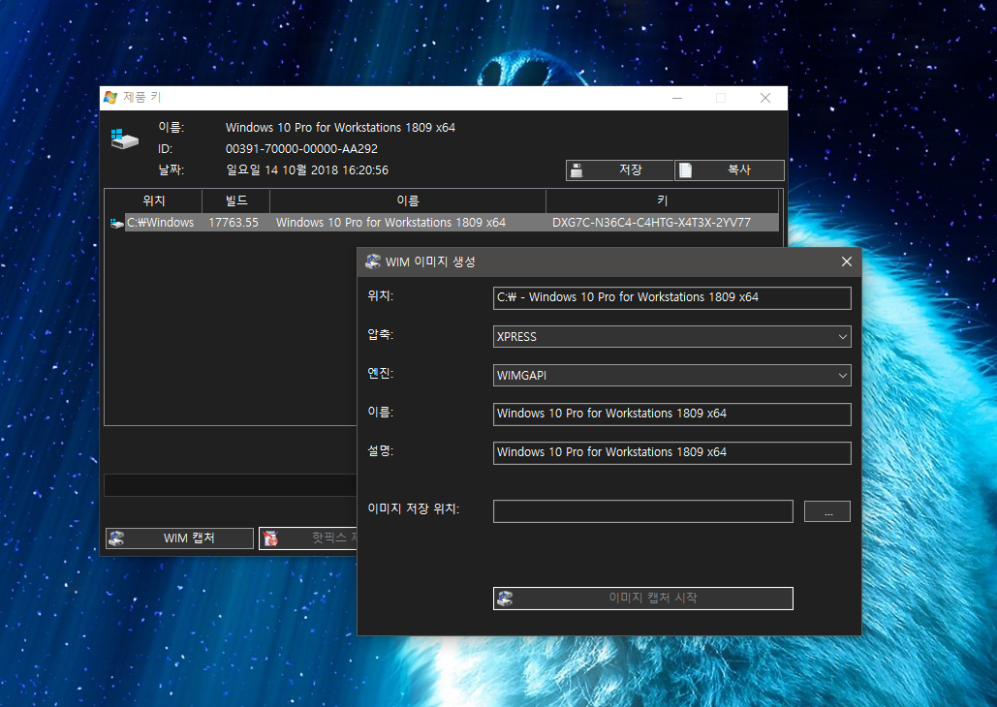
Task: Click the 위치 field in WIM dialog
Action: tap(672, 297)
